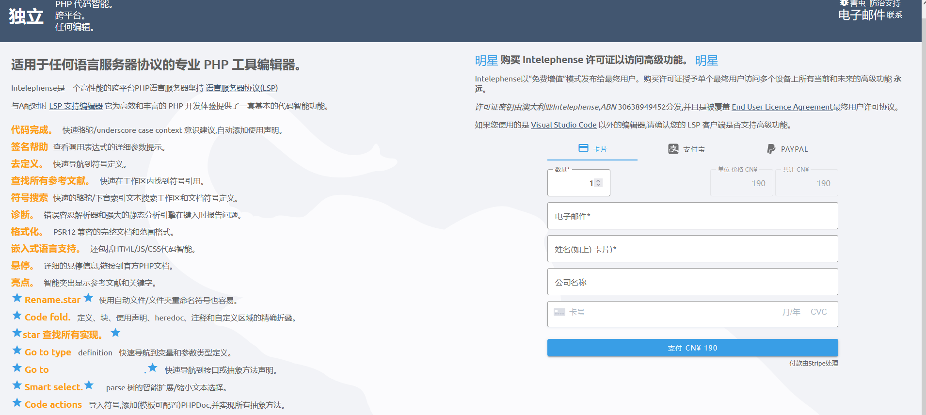
Task: Click the 共计 CN¥ total field
Action: 806,183
